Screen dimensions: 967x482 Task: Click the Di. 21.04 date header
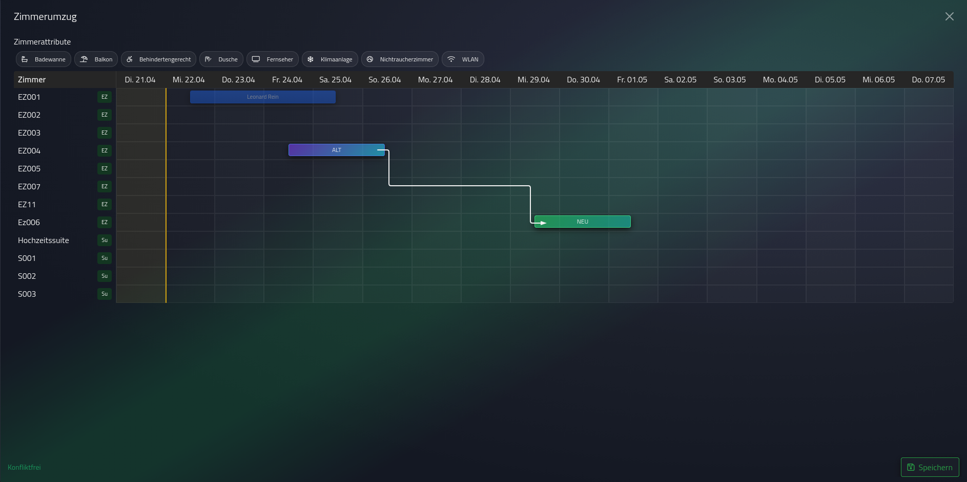coord(140,80)
